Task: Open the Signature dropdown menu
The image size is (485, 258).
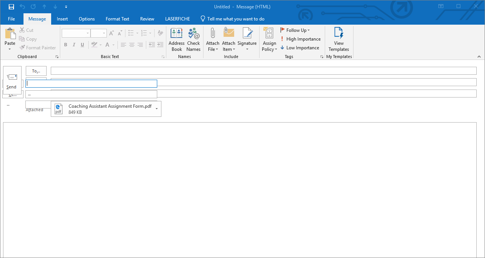Action: (247, 49)
